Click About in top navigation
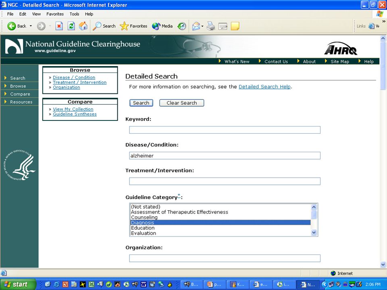Screen dimensions: 387x290 pos(309,62)
